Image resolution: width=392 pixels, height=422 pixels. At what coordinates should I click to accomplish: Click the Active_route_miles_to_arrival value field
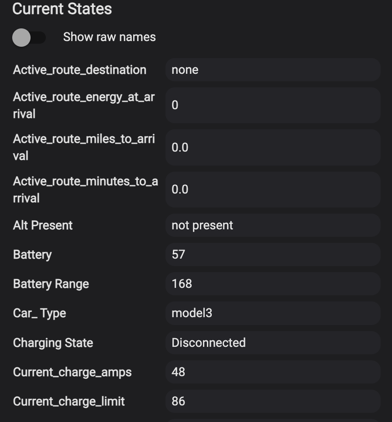272,147
